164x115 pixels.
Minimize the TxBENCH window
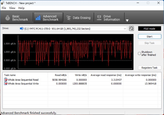click(138, 3)
